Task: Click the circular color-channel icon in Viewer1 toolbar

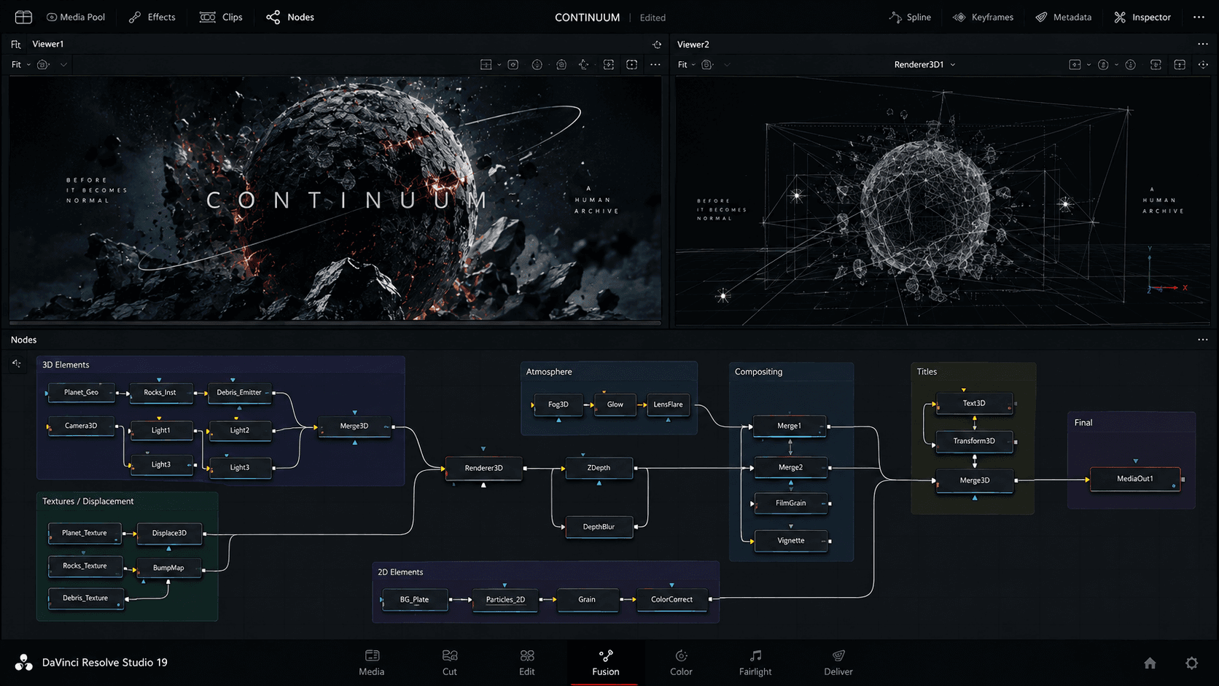Action: 537,65
